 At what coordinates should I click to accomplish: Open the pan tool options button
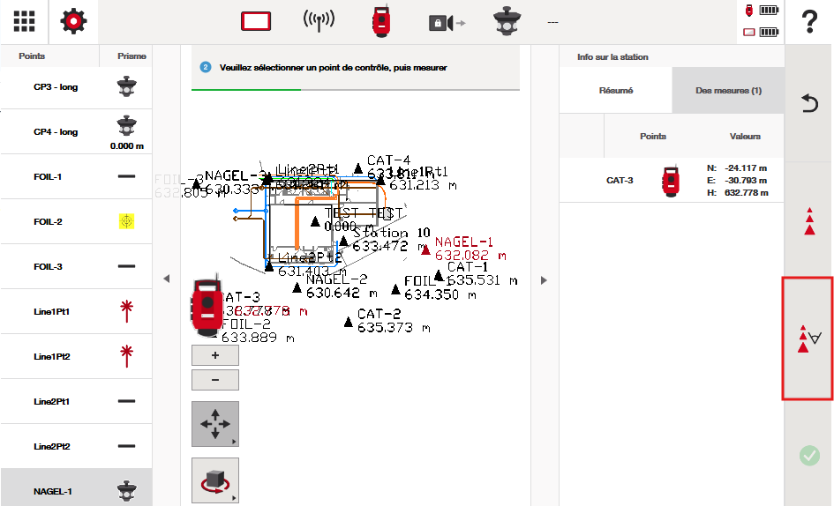pos(214,424)
